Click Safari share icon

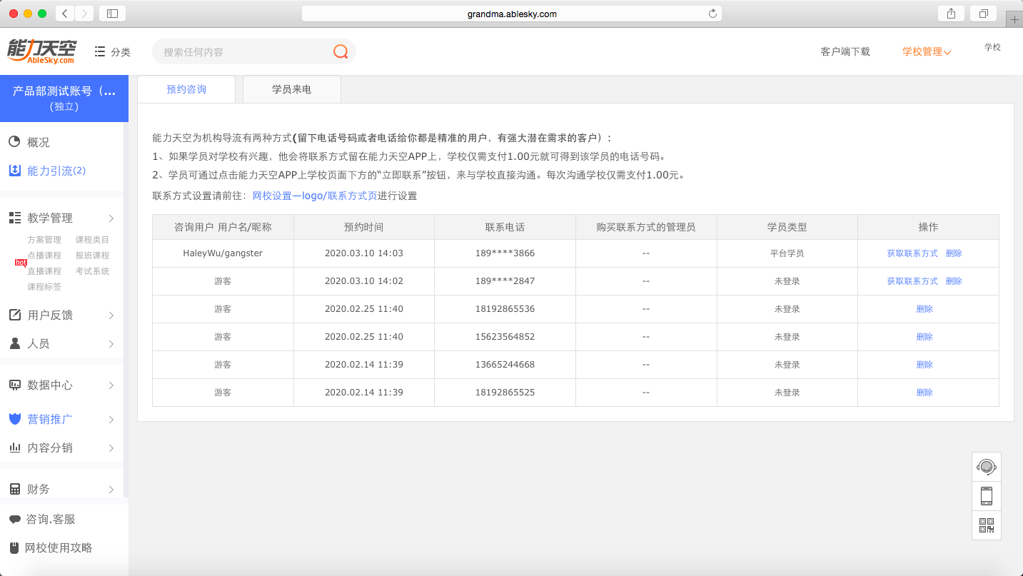tap(951, 14)
